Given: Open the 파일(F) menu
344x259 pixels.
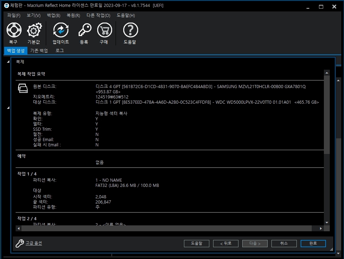Looking at the screenshot, I should pos(14,15).
